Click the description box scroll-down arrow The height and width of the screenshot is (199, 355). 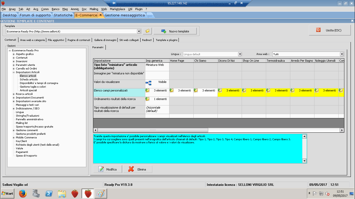coord(305,161)
